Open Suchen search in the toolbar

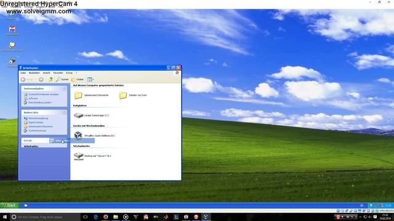tap(62, 79)
